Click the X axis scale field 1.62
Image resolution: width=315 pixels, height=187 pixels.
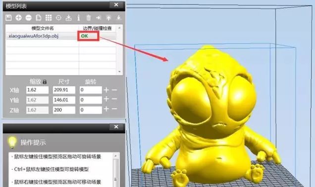pos(37,90)
